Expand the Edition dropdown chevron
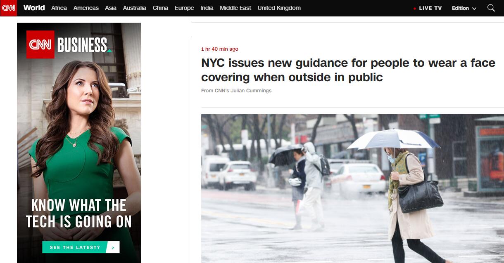The image size is (504, 263). point(474,8)
